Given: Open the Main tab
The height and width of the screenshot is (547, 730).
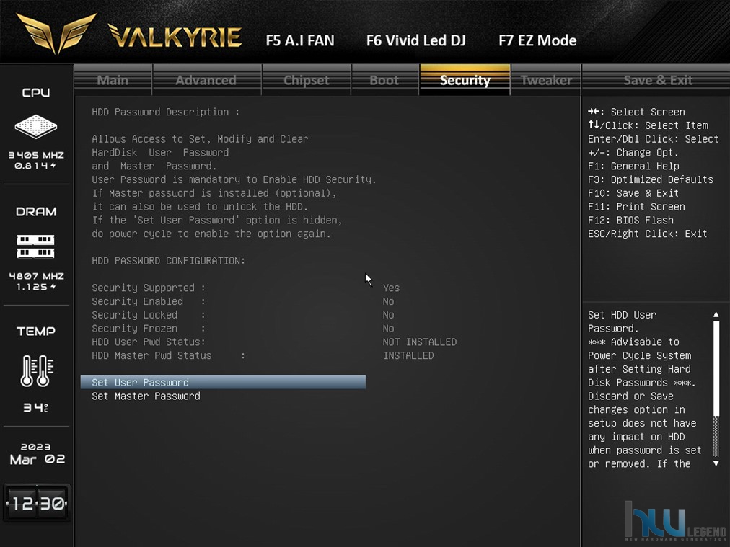Looking at the screenshot, I should coord(113,80).
